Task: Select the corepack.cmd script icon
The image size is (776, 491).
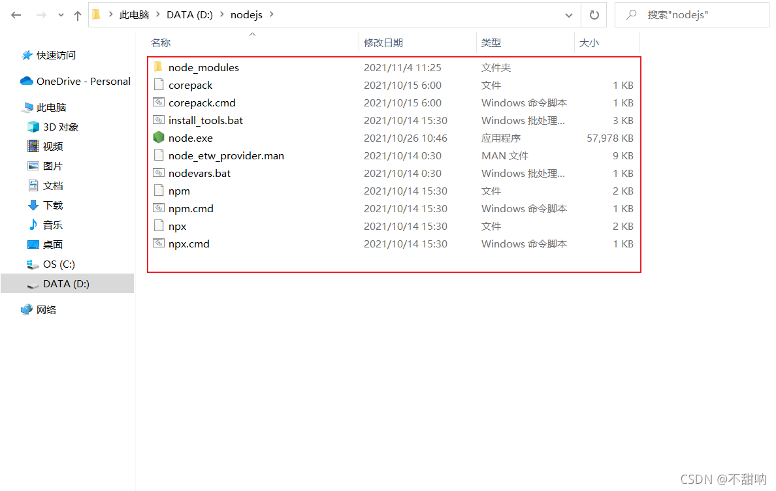Action: (x=158, y=103)
